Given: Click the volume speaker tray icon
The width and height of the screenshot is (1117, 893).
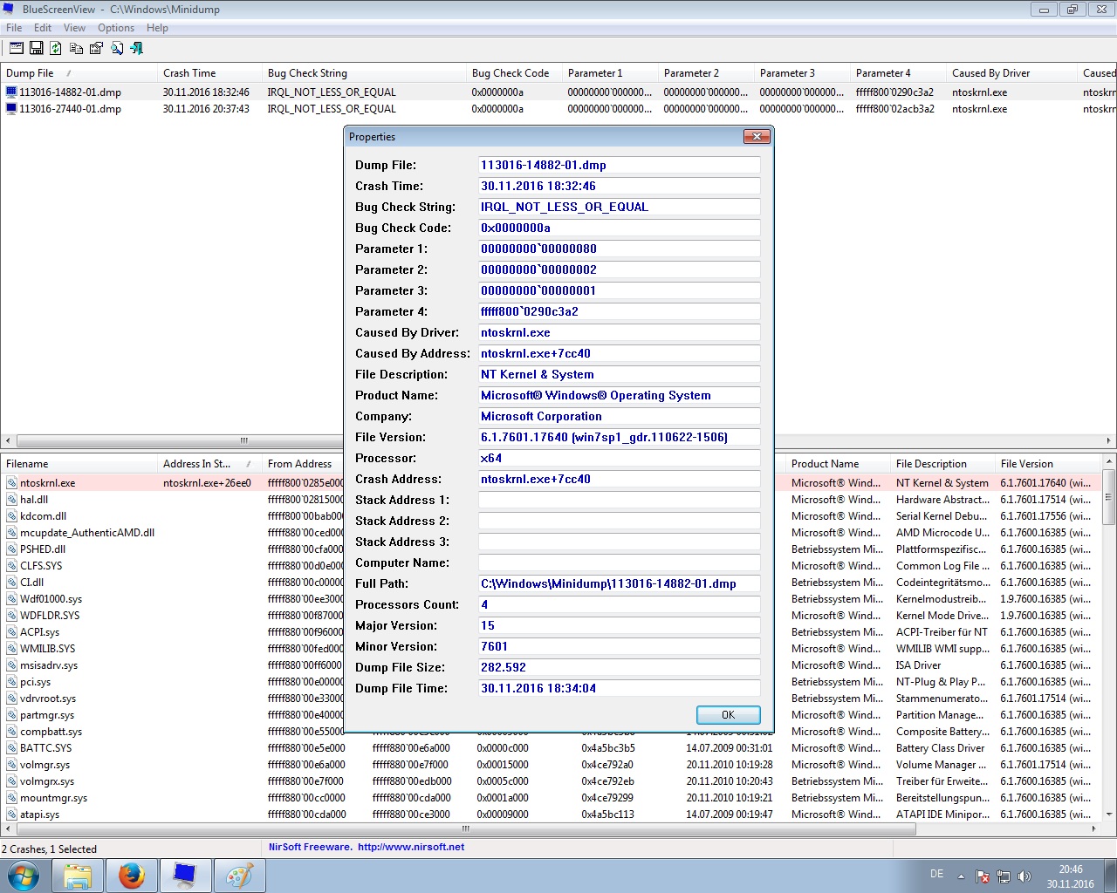Looking at the screenshot, I should [x=1024, y=876].
